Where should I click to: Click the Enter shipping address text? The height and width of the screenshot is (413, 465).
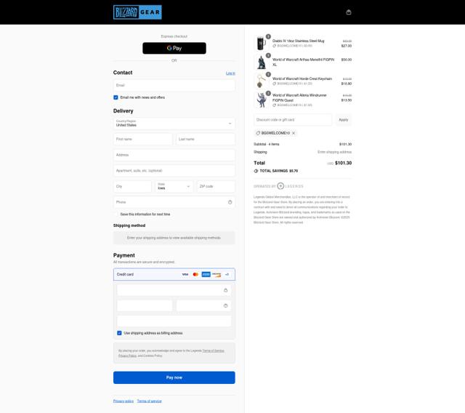coord(334,152)
